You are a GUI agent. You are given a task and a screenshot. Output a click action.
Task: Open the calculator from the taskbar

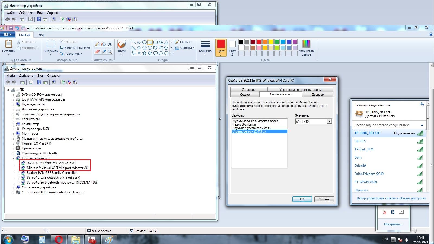[x=42, y=240]
